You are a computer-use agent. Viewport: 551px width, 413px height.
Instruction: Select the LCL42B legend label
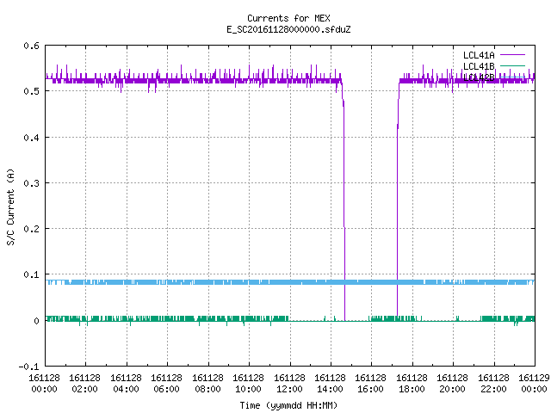(x=479, y=77)
